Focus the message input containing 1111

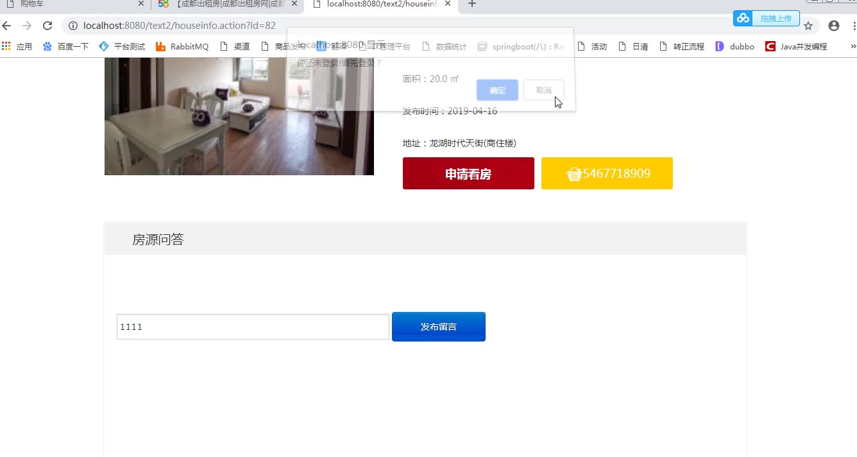click(253, 327)
